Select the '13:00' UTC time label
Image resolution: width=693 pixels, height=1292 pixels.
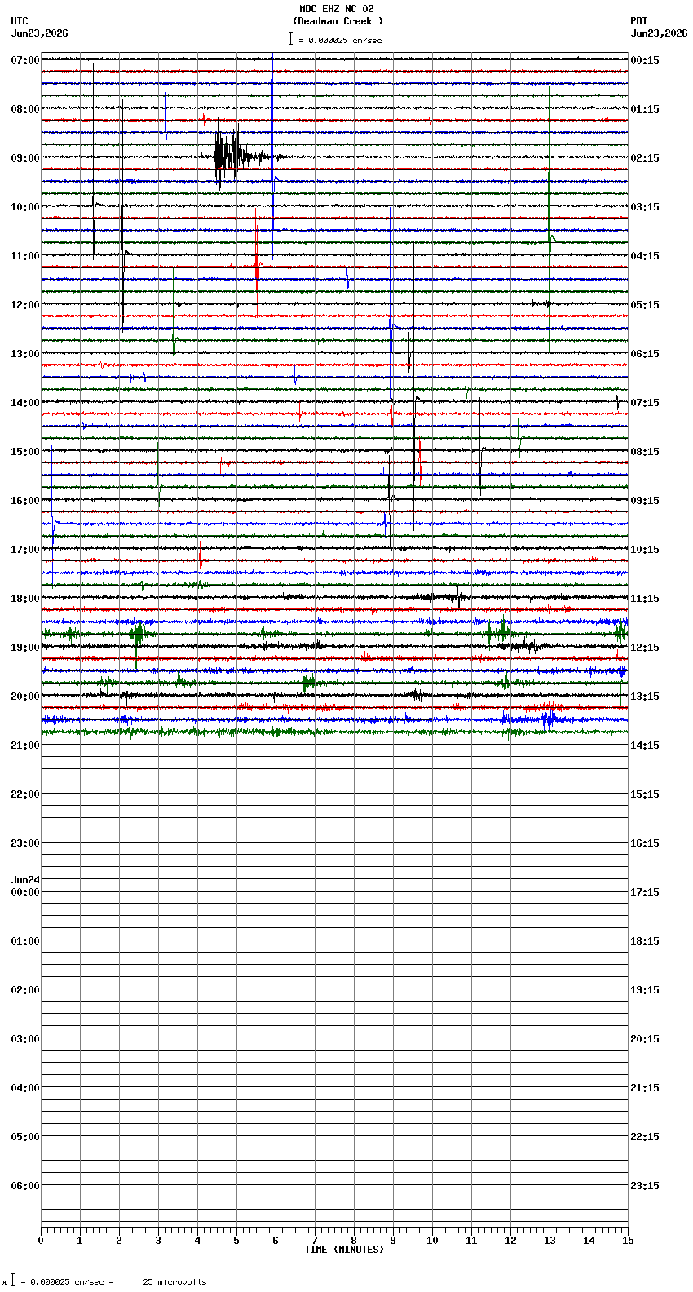[25, 354]
